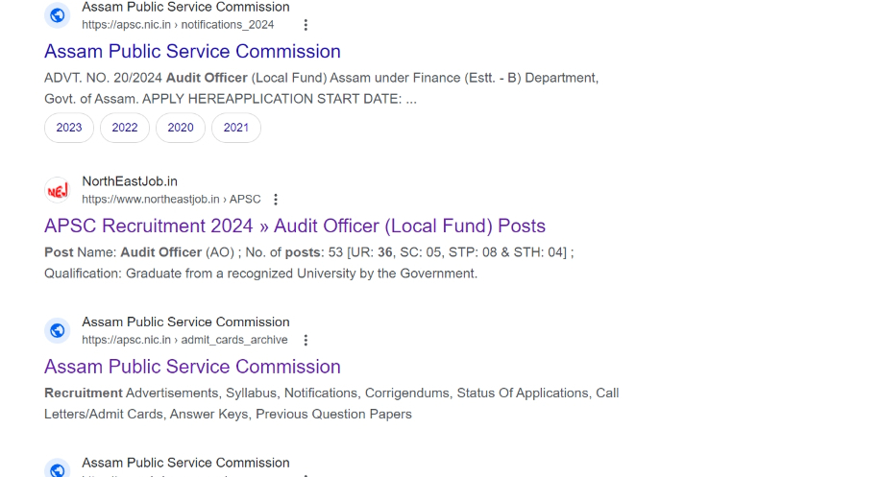Select the 2020 sitelink chip
Image resolution: width=881 pixels, height=477 pixels.
click(x=181, y=128)
